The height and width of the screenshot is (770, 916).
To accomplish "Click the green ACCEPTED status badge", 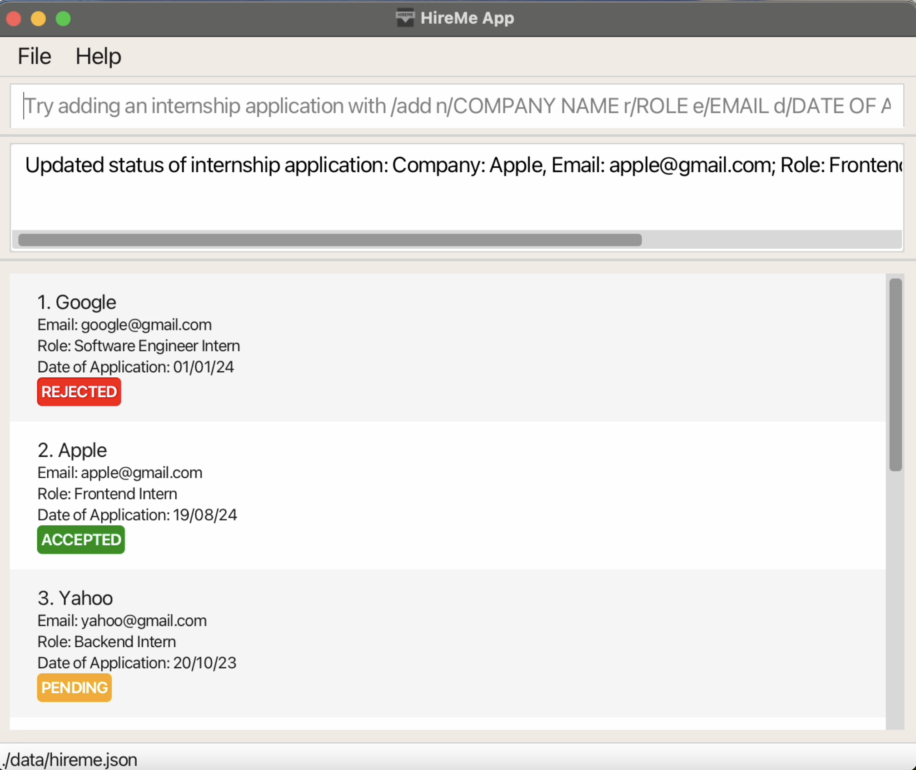I will 81,540.
